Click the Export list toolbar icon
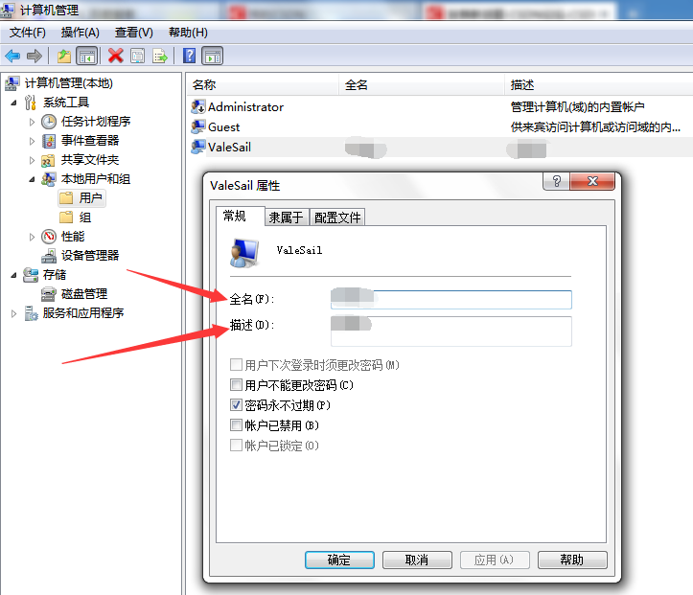The image size is (693, 595). pos(160,57)
